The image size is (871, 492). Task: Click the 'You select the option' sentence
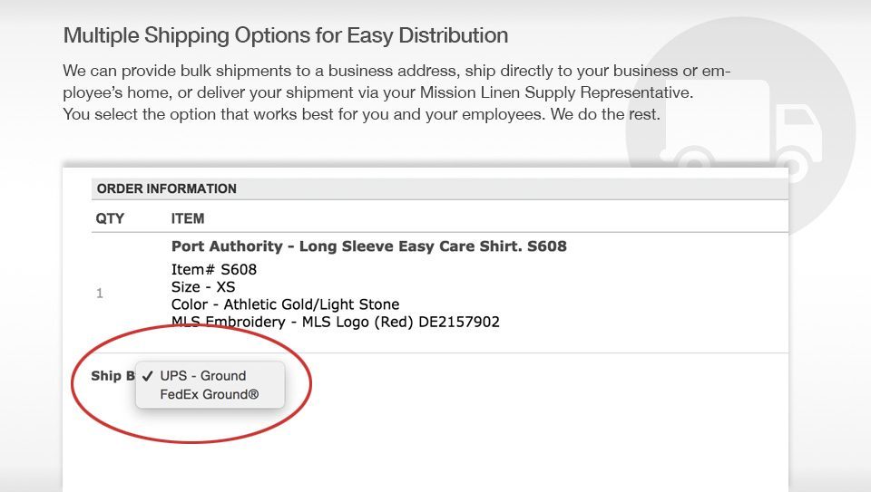coord(361,115)
